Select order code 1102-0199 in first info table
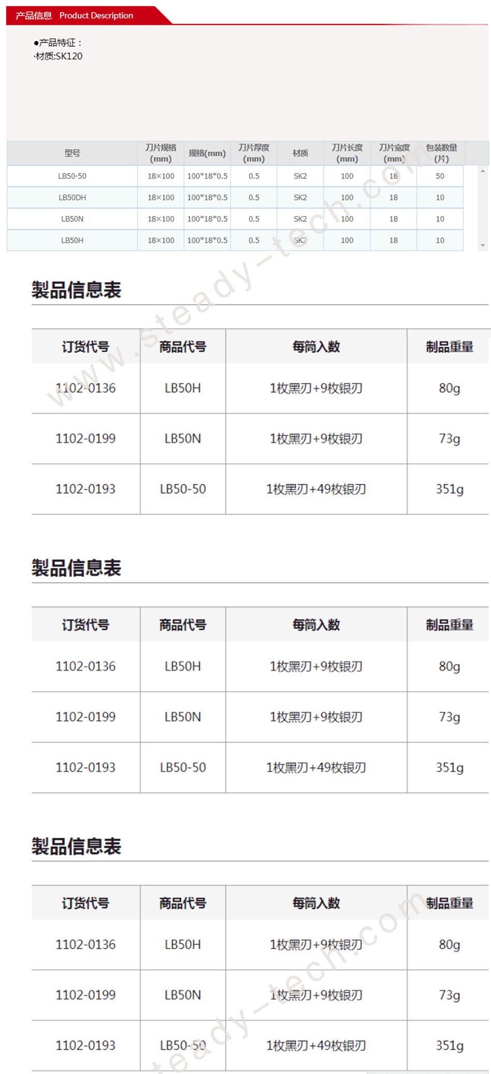The image size is (491, 1074). 85,439
